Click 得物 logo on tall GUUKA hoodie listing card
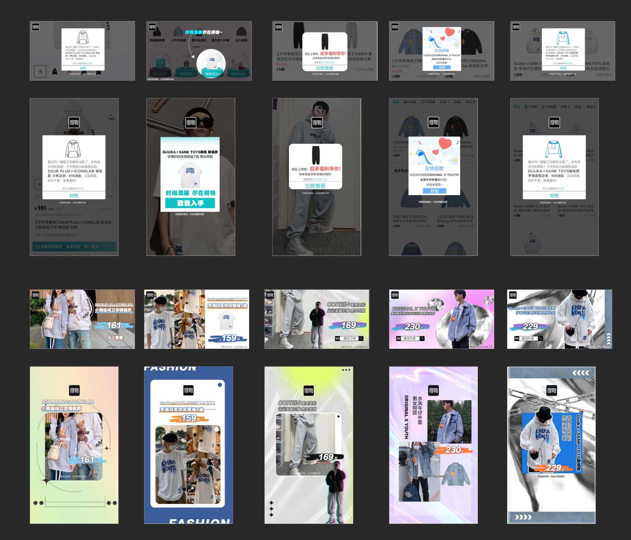The width and height of the screenshot is (631, 540). pos(554,122)
